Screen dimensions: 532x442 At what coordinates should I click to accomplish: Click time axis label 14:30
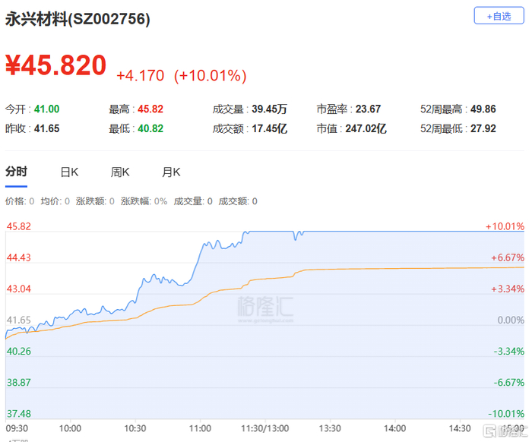(x=460, y=428)
